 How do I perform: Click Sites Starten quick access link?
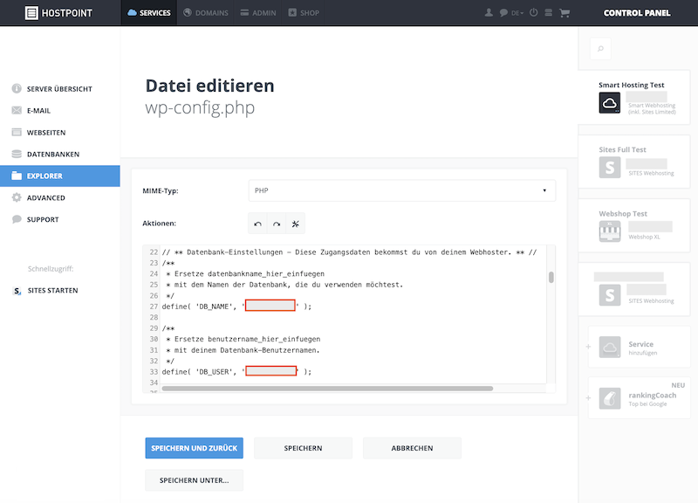[x=52, y=291]
